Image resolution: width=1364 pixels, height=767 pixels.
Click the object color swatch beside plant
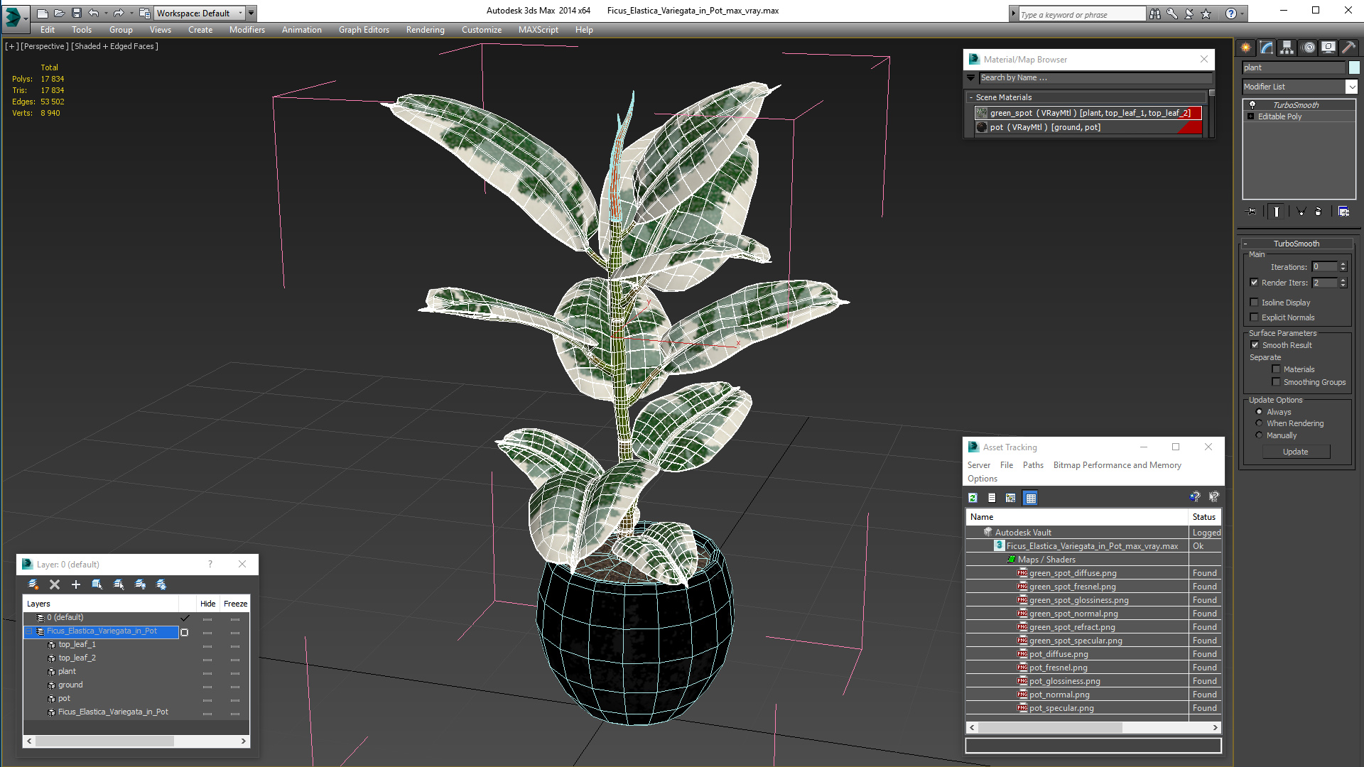[1354, 67]
